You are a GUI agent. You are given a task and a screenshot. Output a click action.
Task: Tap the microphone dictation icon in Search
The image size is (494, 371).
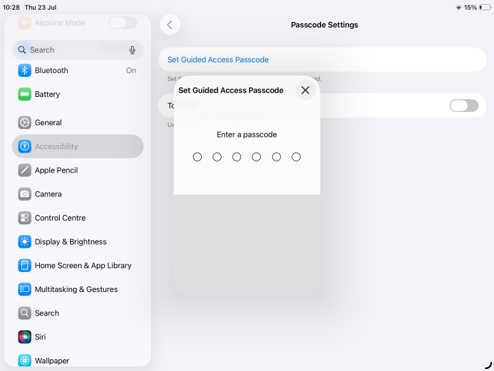click(132, 50)
